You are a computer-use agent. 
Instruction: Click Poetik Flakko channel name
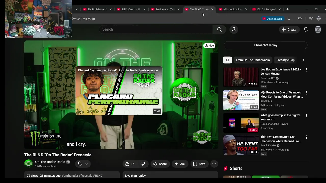point(268,146)
